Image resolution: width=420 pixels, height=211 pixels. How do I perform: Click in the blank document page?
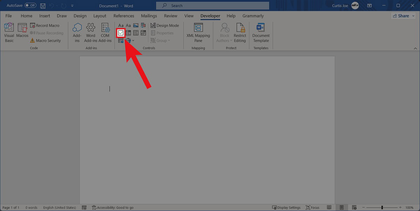pos(207,130)
